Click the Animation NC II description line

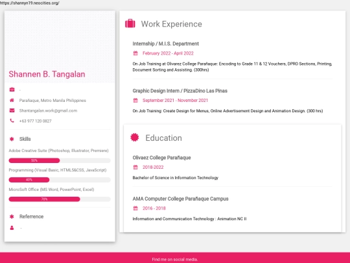(x=189, y=219)
